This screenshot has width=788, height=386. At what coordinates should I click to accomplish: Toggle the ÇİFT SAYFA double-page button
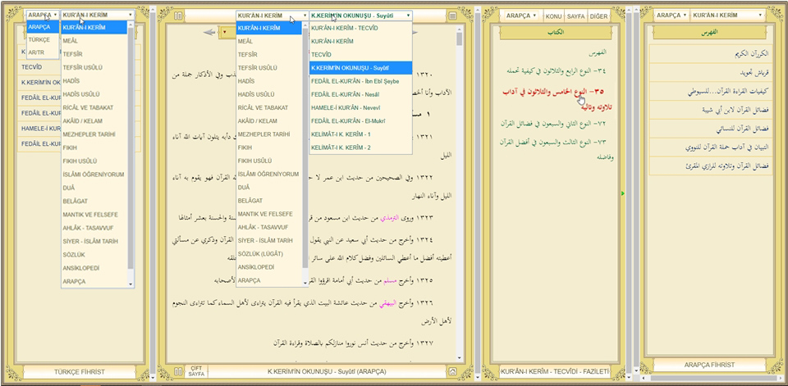click(x=196, y=371)
